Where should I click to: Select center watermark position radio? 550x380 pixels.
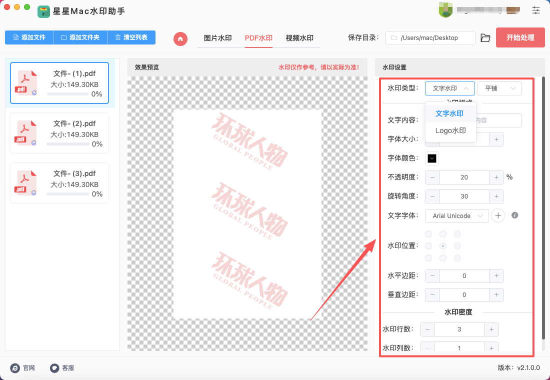[x=443, y=246]
